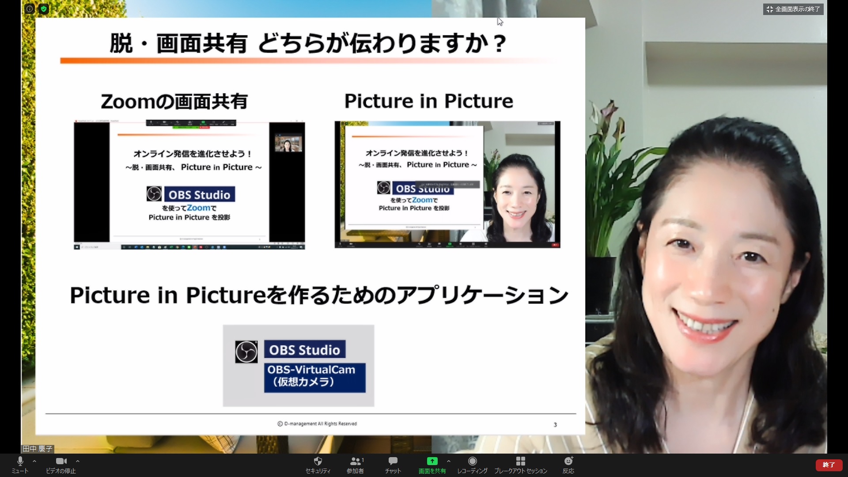
Task: Open the チャット chat panel
Action: (393, 466)
